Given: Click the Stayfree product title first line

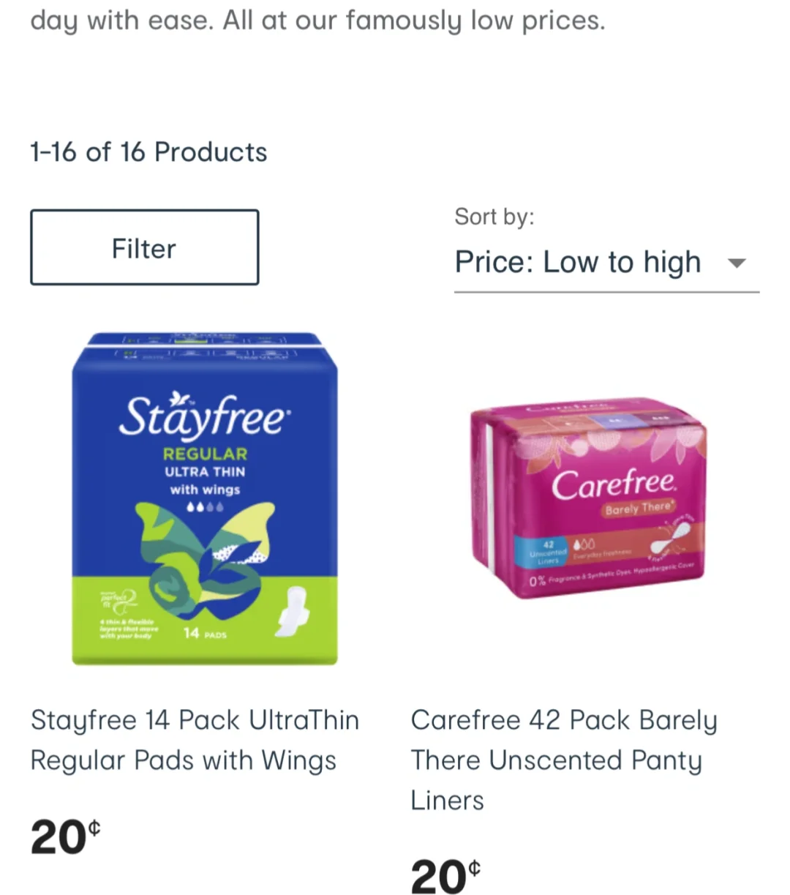Looking at the screenshot, I should (195, 720).
